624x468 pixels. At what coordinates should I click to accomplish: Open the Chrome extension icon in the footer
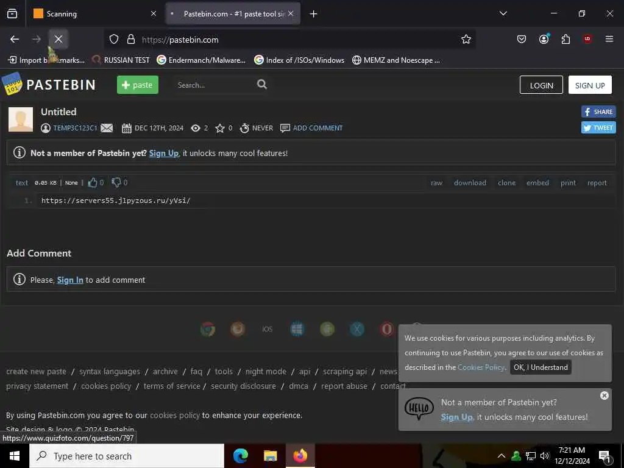[x=208, y=329]
